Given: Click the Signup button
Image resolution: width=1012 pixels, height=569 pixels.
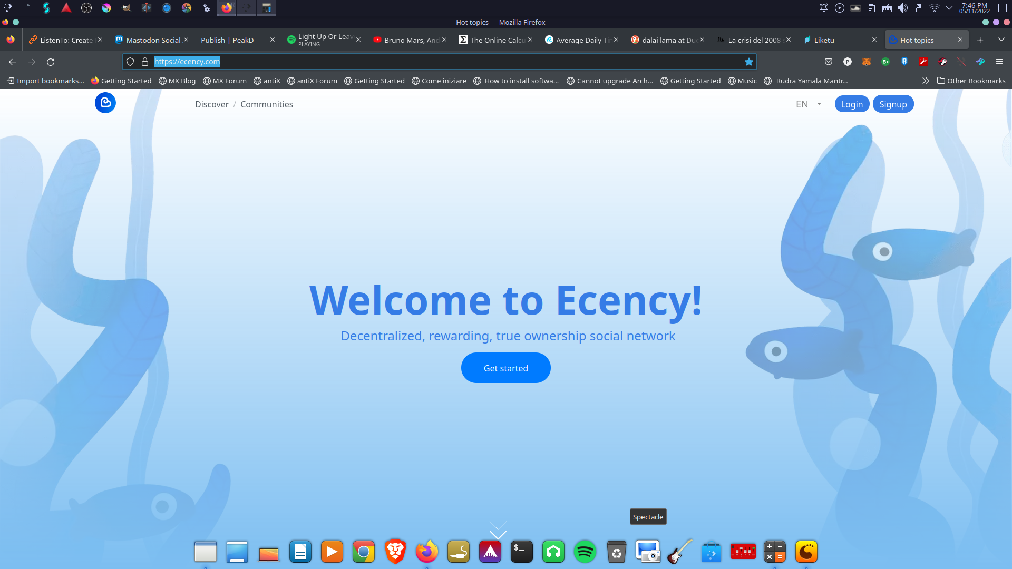Looking at the screenshot, I should click(x=893, y=104).
